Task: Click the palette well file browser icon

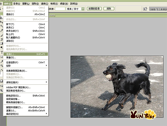Action: point(145,9)
